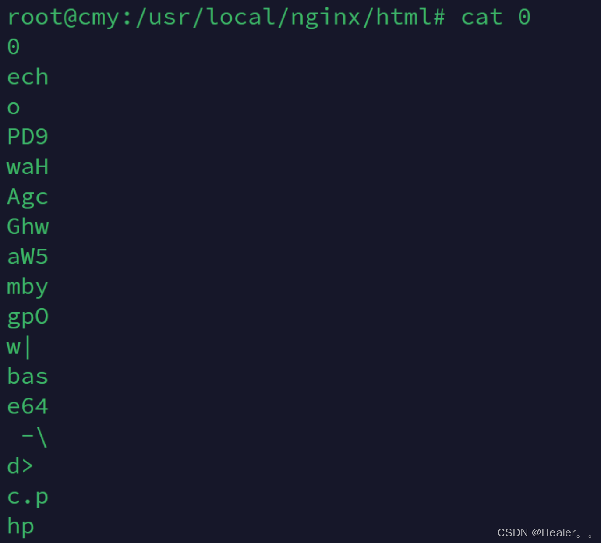This screenshot has width=601, height=543.
Task: Click the 'aW5' output line
Action: [28, 257]
